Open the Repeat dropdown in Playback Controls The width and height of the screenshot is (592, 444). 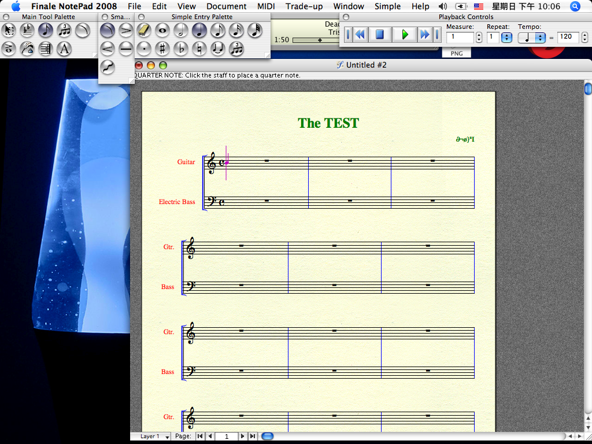point(506,38)
